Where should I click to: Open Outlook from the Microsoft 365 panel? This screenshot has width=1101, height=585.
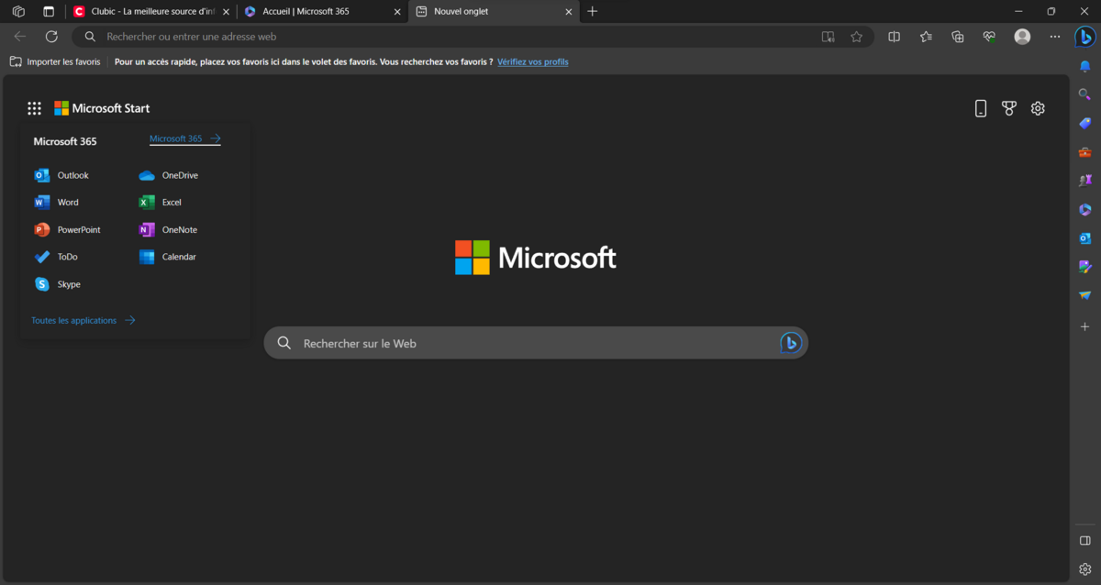62,175
